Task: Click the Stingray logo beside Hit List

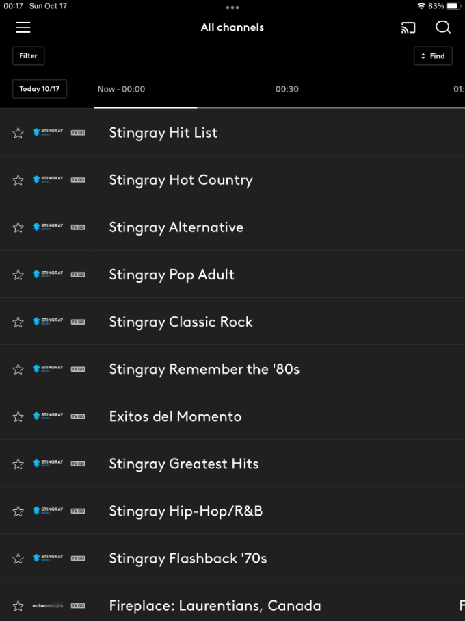Action: (x=48, y=132)
